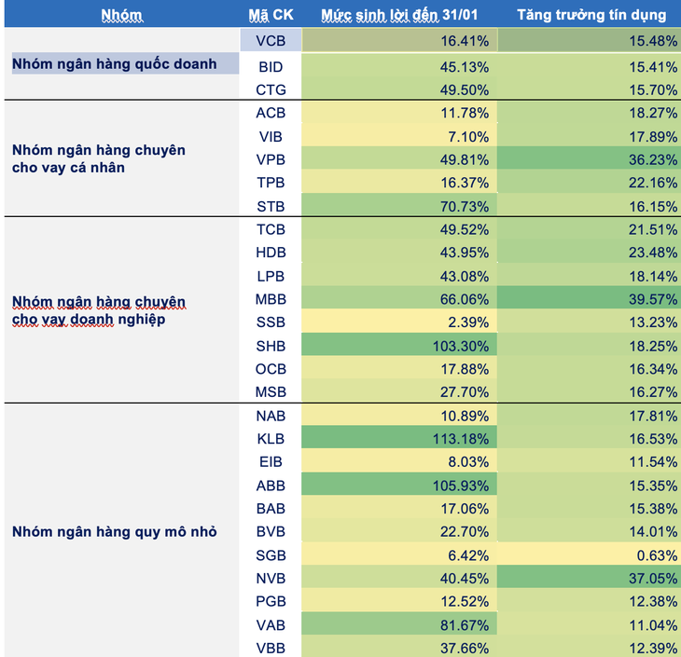The width and height of the screenshot is (681, 657).
Task: Click the "Nhóm ngân hàng quốc doanh" cell
Action: coord(114,64)
